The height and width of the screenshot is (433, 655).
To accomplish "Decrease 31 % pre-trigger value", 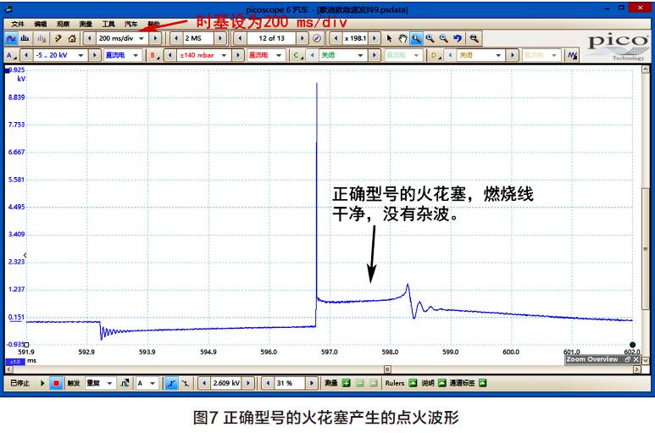I will coord(268,383).
